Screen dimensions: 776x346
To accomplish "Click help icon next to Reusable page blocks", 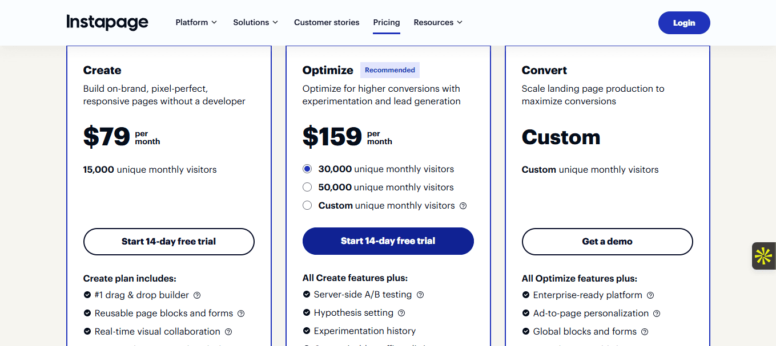I will tap(241, 314).
